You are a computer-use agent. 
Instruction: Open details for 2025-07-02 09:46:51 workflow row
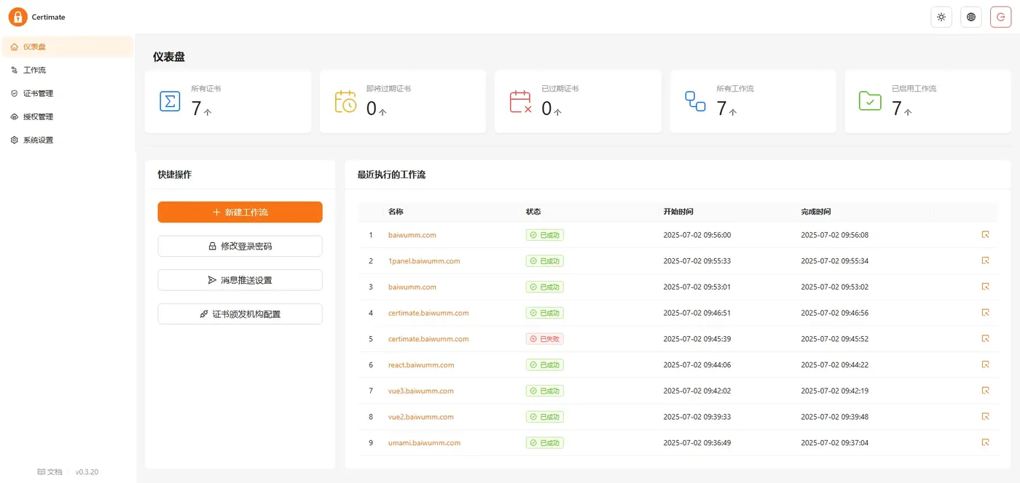(985, 313)
